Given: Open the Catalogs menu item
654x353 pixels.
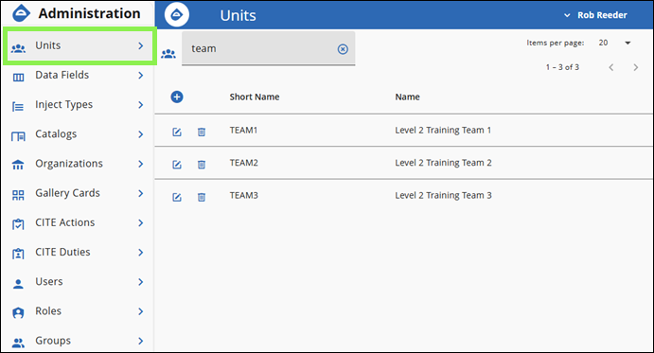Looking at the screenshot, I should [x=78, y=134].
